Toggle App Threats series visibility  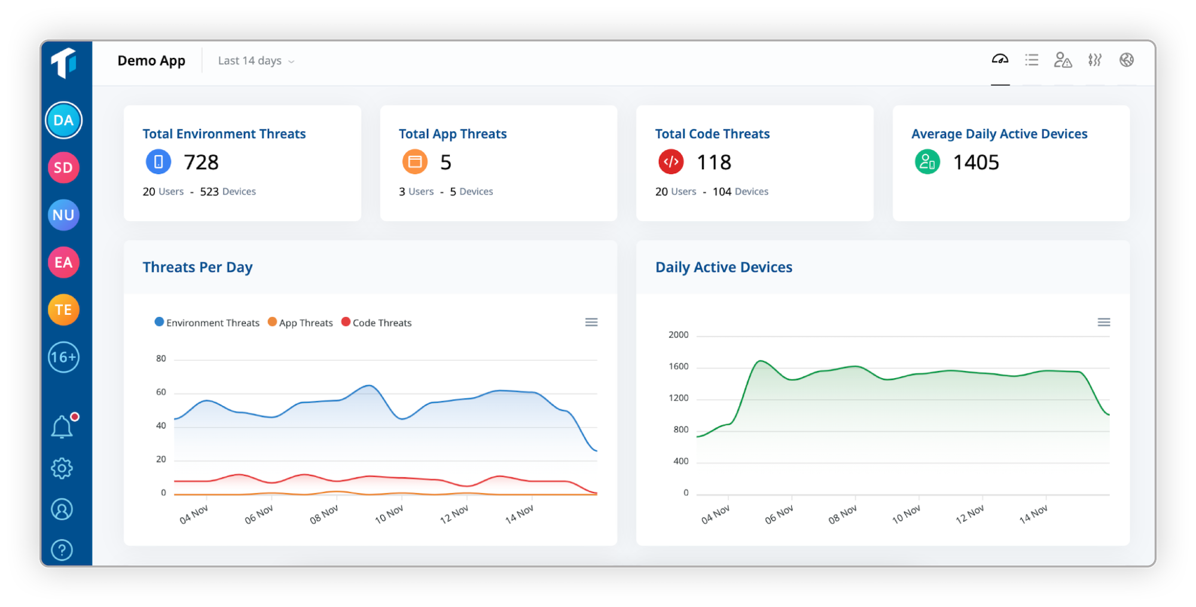[x=300, y=322]
